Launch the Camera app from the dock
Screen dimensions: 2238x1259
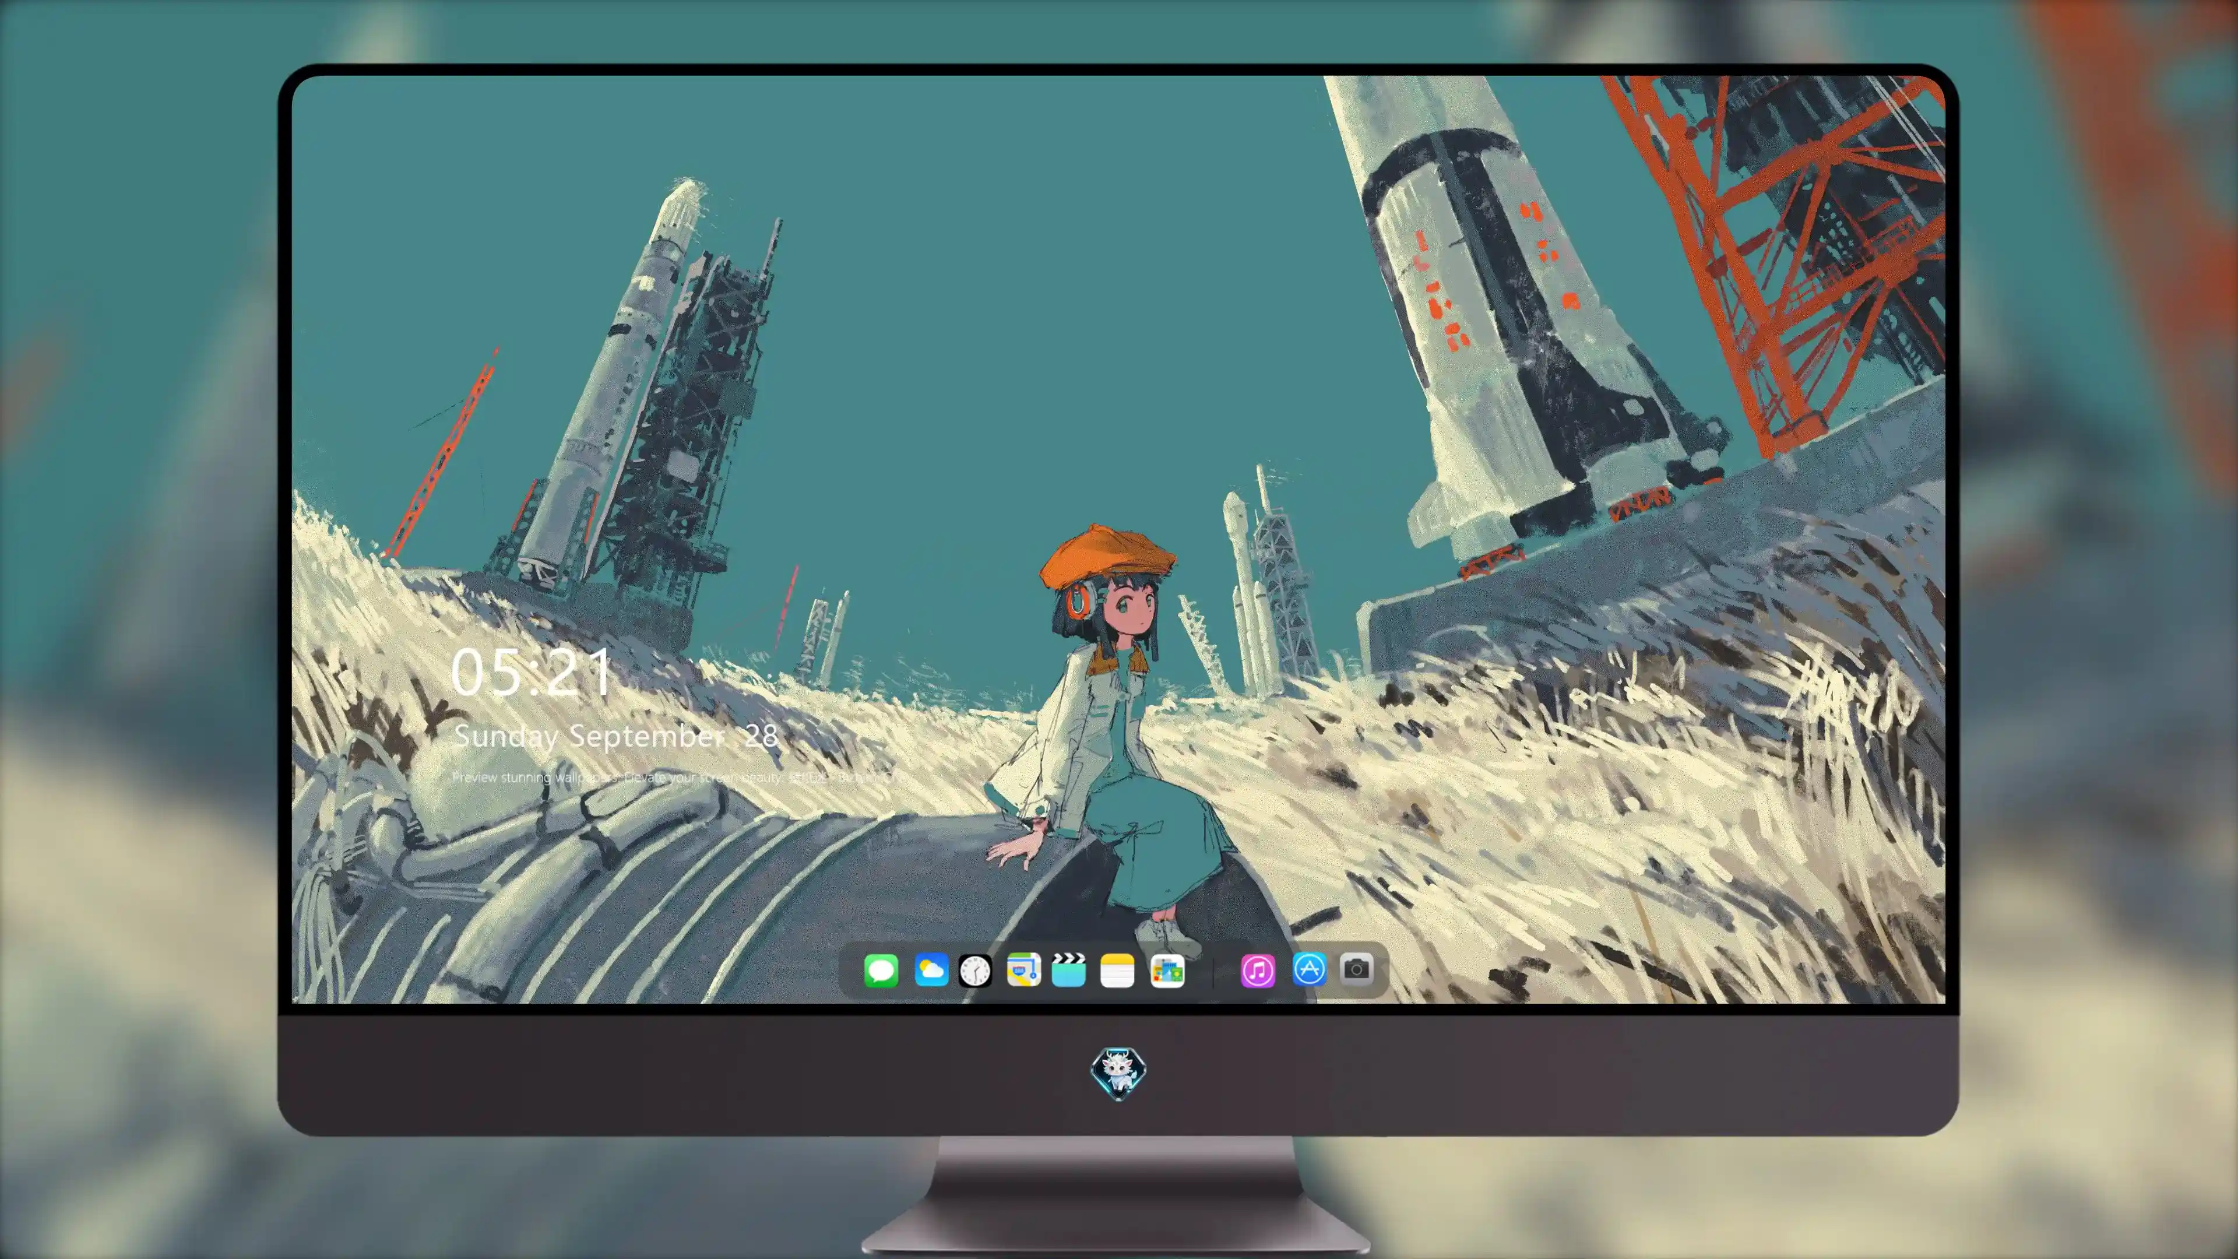[1356, 969]
